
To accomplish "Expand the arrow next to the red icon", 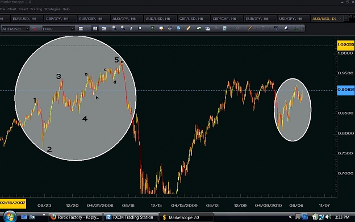I will pos(40,28).
